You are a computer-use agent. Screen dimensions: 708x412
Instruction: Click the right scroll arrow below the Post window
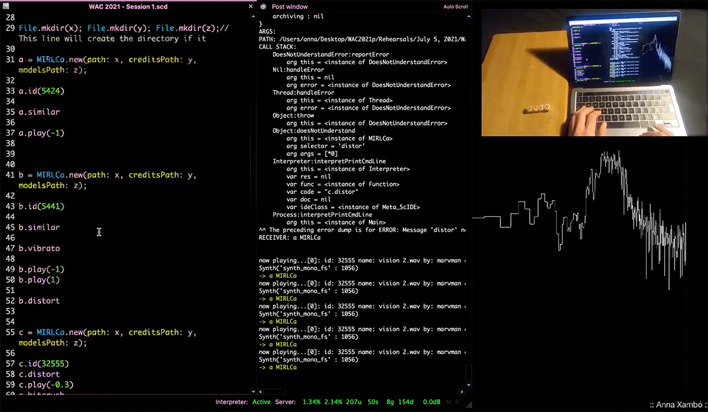tap(462, 391)
